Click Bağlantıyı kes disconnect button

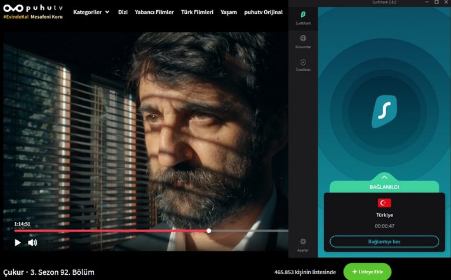tap(384, 242)
